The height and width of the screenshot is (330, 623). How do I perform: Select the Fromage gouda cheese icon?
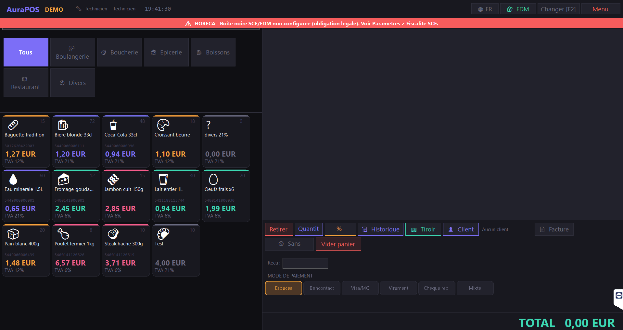[63, 179]
